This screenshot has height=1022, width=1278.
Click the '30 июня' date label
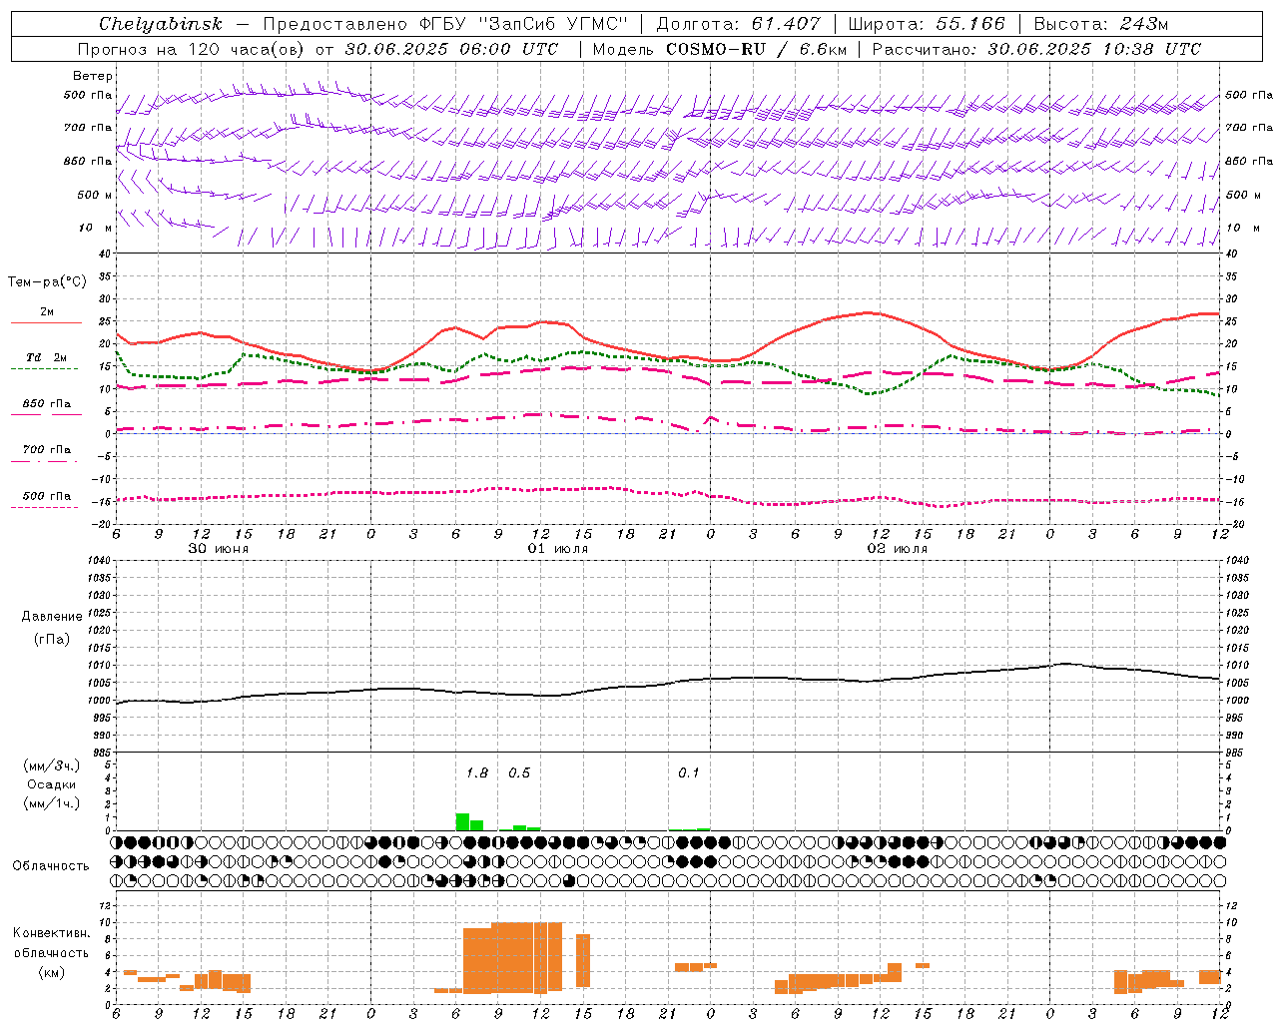(x=219, y=549)
